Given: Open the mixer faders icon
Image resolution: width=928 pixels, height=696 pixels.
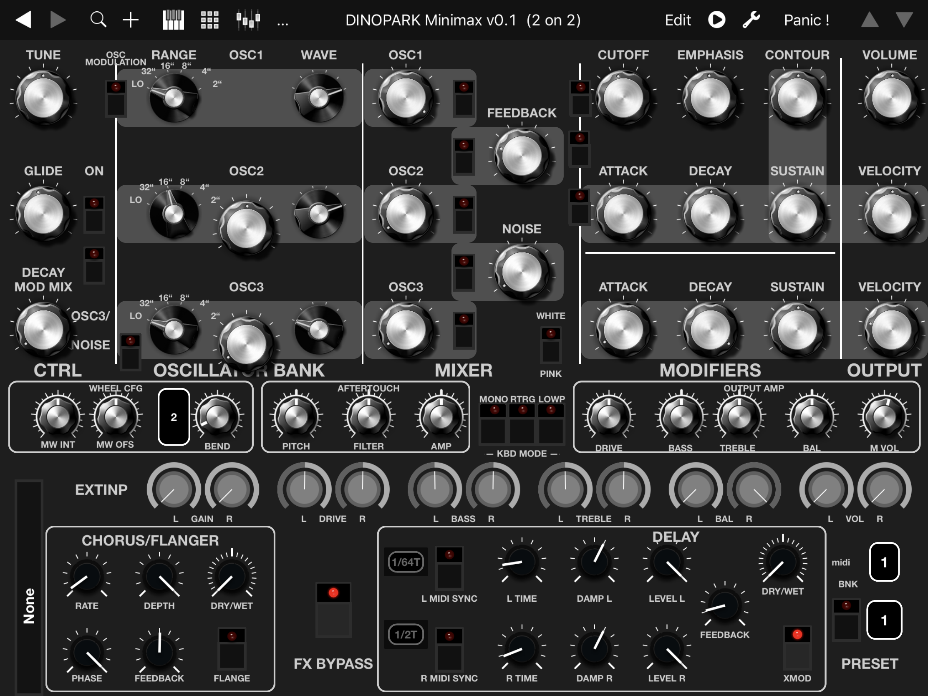Looking at the screenshot, I should coord(248,20).
